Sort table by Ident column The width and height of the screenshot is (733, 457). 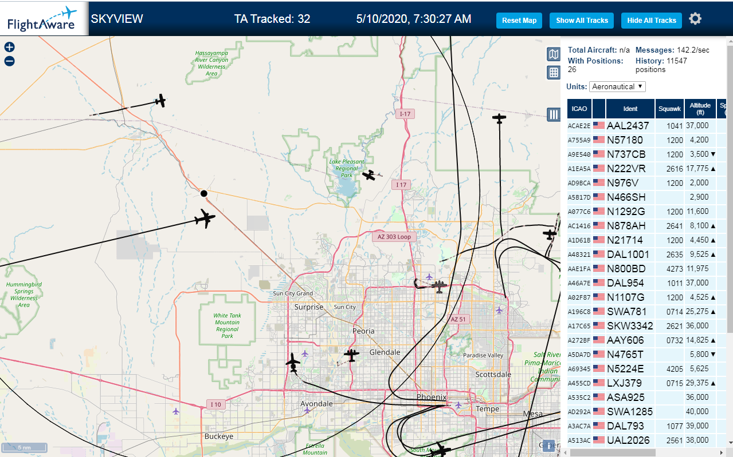630,109
